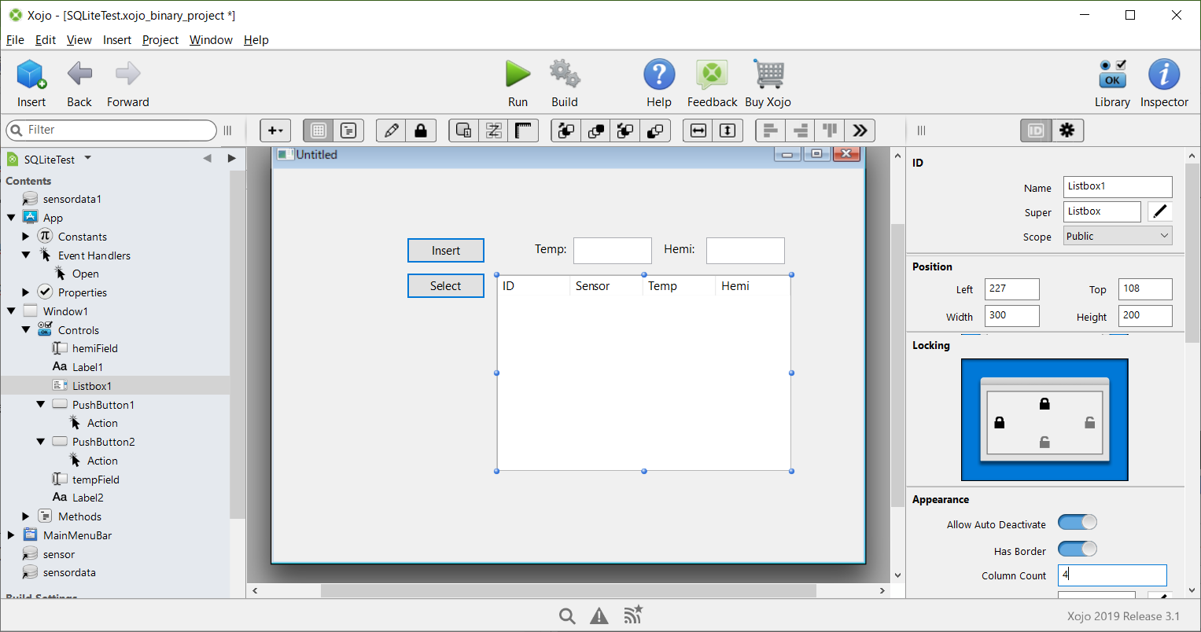Screen dimensions: 1201x632
Task: Click the tab order icon in layout toolbar
Action: (x=493, y=130)
